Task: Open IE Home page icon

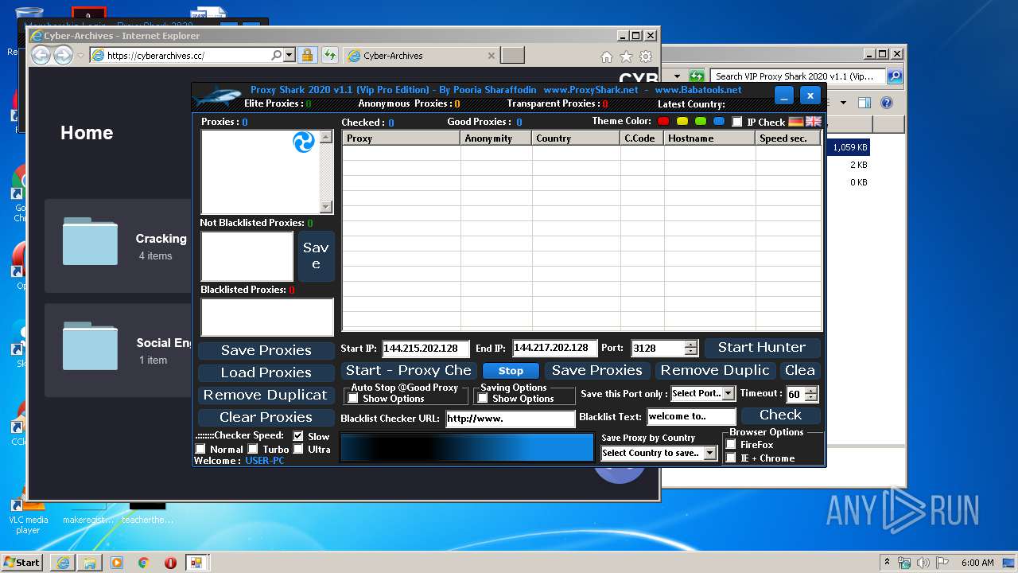Action: (x=607, y=57)
